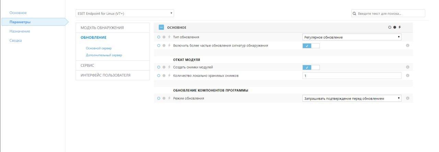This screenshot has width=439, height=152.
Task: Toggle Включить более частые обновления сигнатур обнаружения
Action: tap(311, 46)
